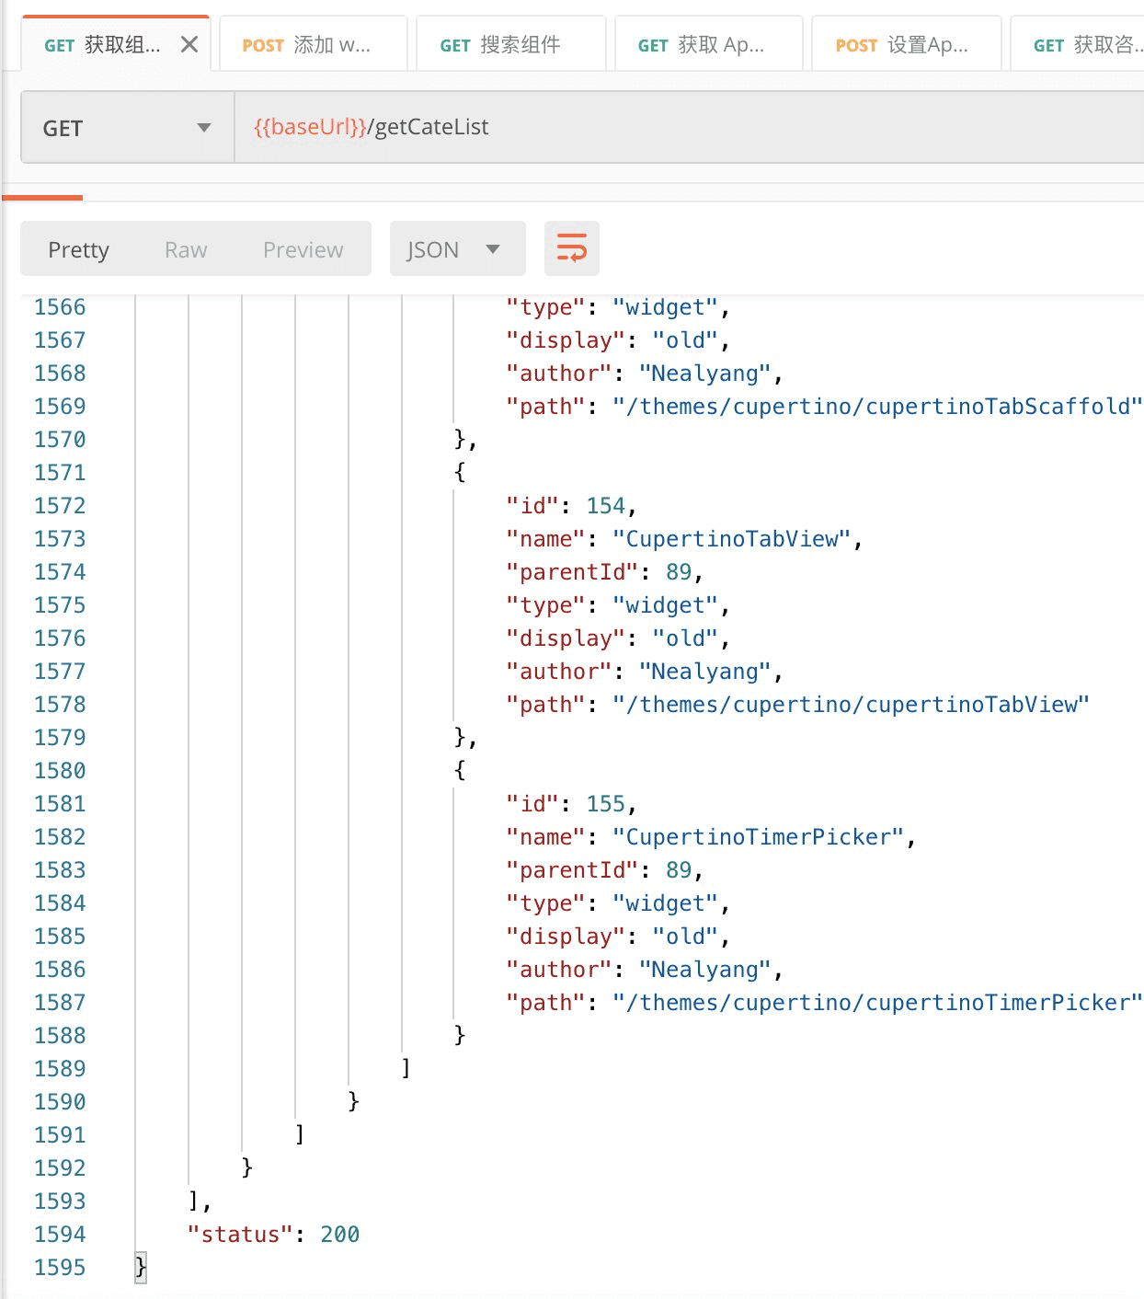Click the highlighted closing brace on line 1595
1144x1299 pixels.
(x=141, y=1268)
